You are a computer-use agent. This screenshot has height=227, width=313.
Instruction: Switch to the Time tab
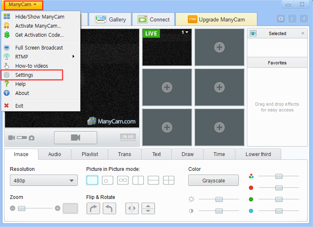[x=219, y=154]
